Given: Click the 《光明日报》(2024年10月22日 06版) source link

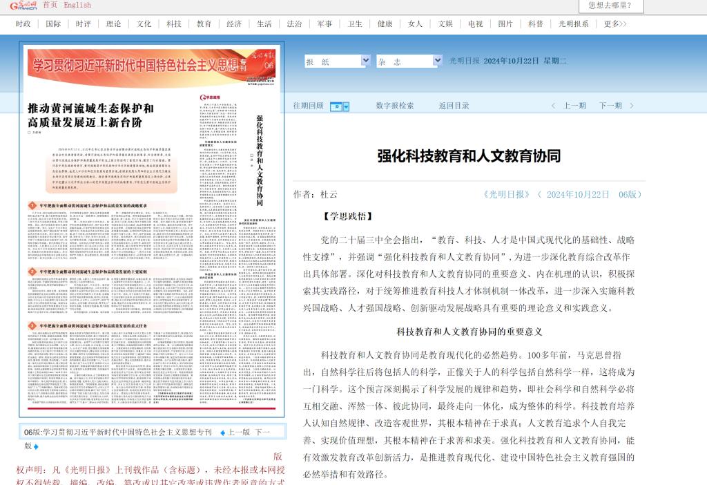Looking at the screenshot, I should (562, 194).
